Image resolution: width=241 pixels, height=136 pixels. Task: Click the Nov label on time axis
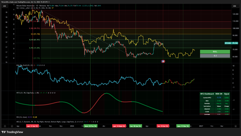click(x=50, y=126)
